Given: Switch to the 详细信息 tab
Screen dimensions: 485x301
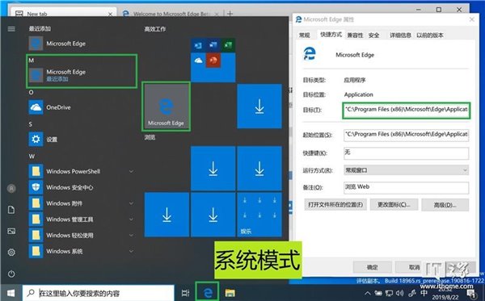Looking at the screenshot, I should tap(400, 36).
